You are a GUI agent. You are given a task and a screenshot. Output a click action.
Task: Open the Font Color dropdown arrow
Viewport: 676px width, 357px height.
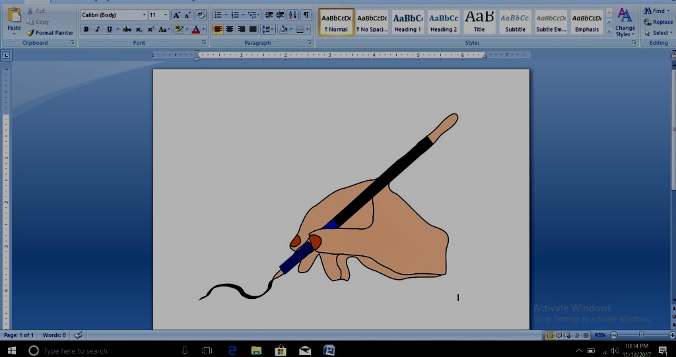pyautogui.click(x=203, y=29)
